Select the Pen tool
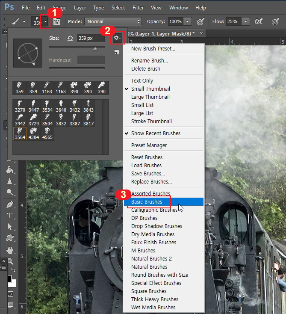This screenshot has height=314, width=286. tap(9, 204)
